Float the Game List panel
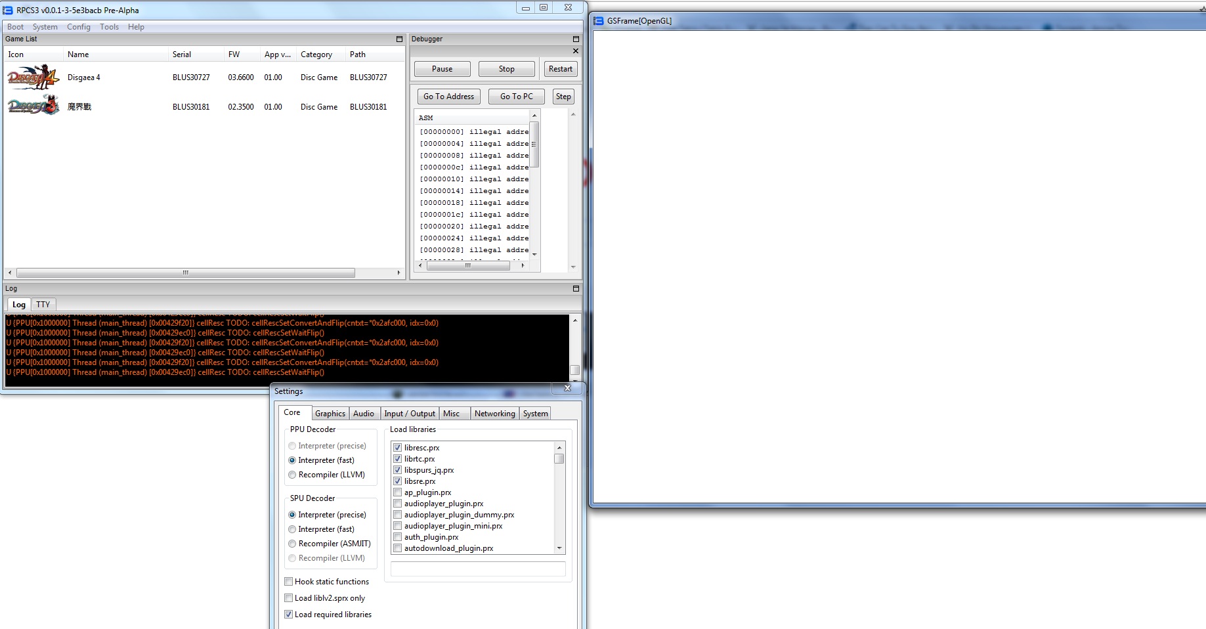1206x629 pixels. (x=399, y=39)
